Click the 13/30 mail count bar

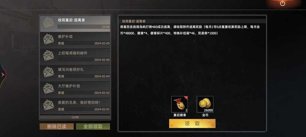pos(75,117)
